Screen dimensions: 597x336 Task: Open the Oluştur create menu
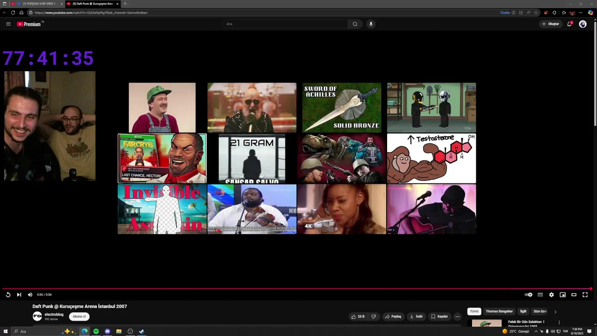click(x=550, y=24)
